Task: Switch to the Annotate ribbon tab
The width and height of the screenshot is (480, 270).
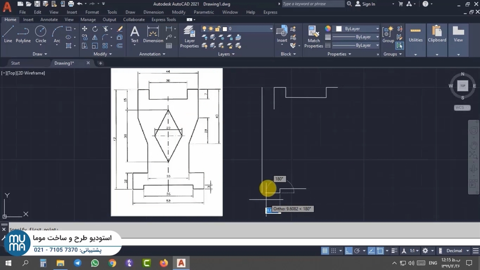Action: pyautogui.click(x=49, y=19)
